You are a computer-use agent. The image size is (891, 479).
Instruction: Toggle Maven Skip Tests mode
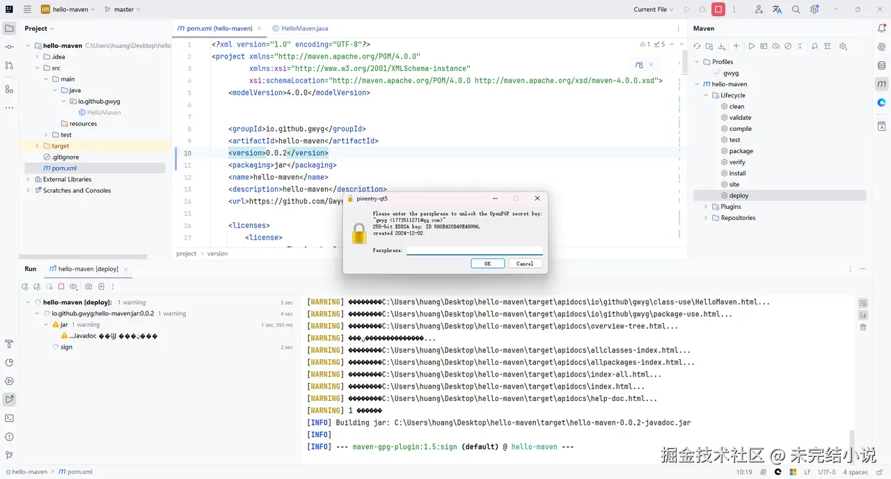788,46
